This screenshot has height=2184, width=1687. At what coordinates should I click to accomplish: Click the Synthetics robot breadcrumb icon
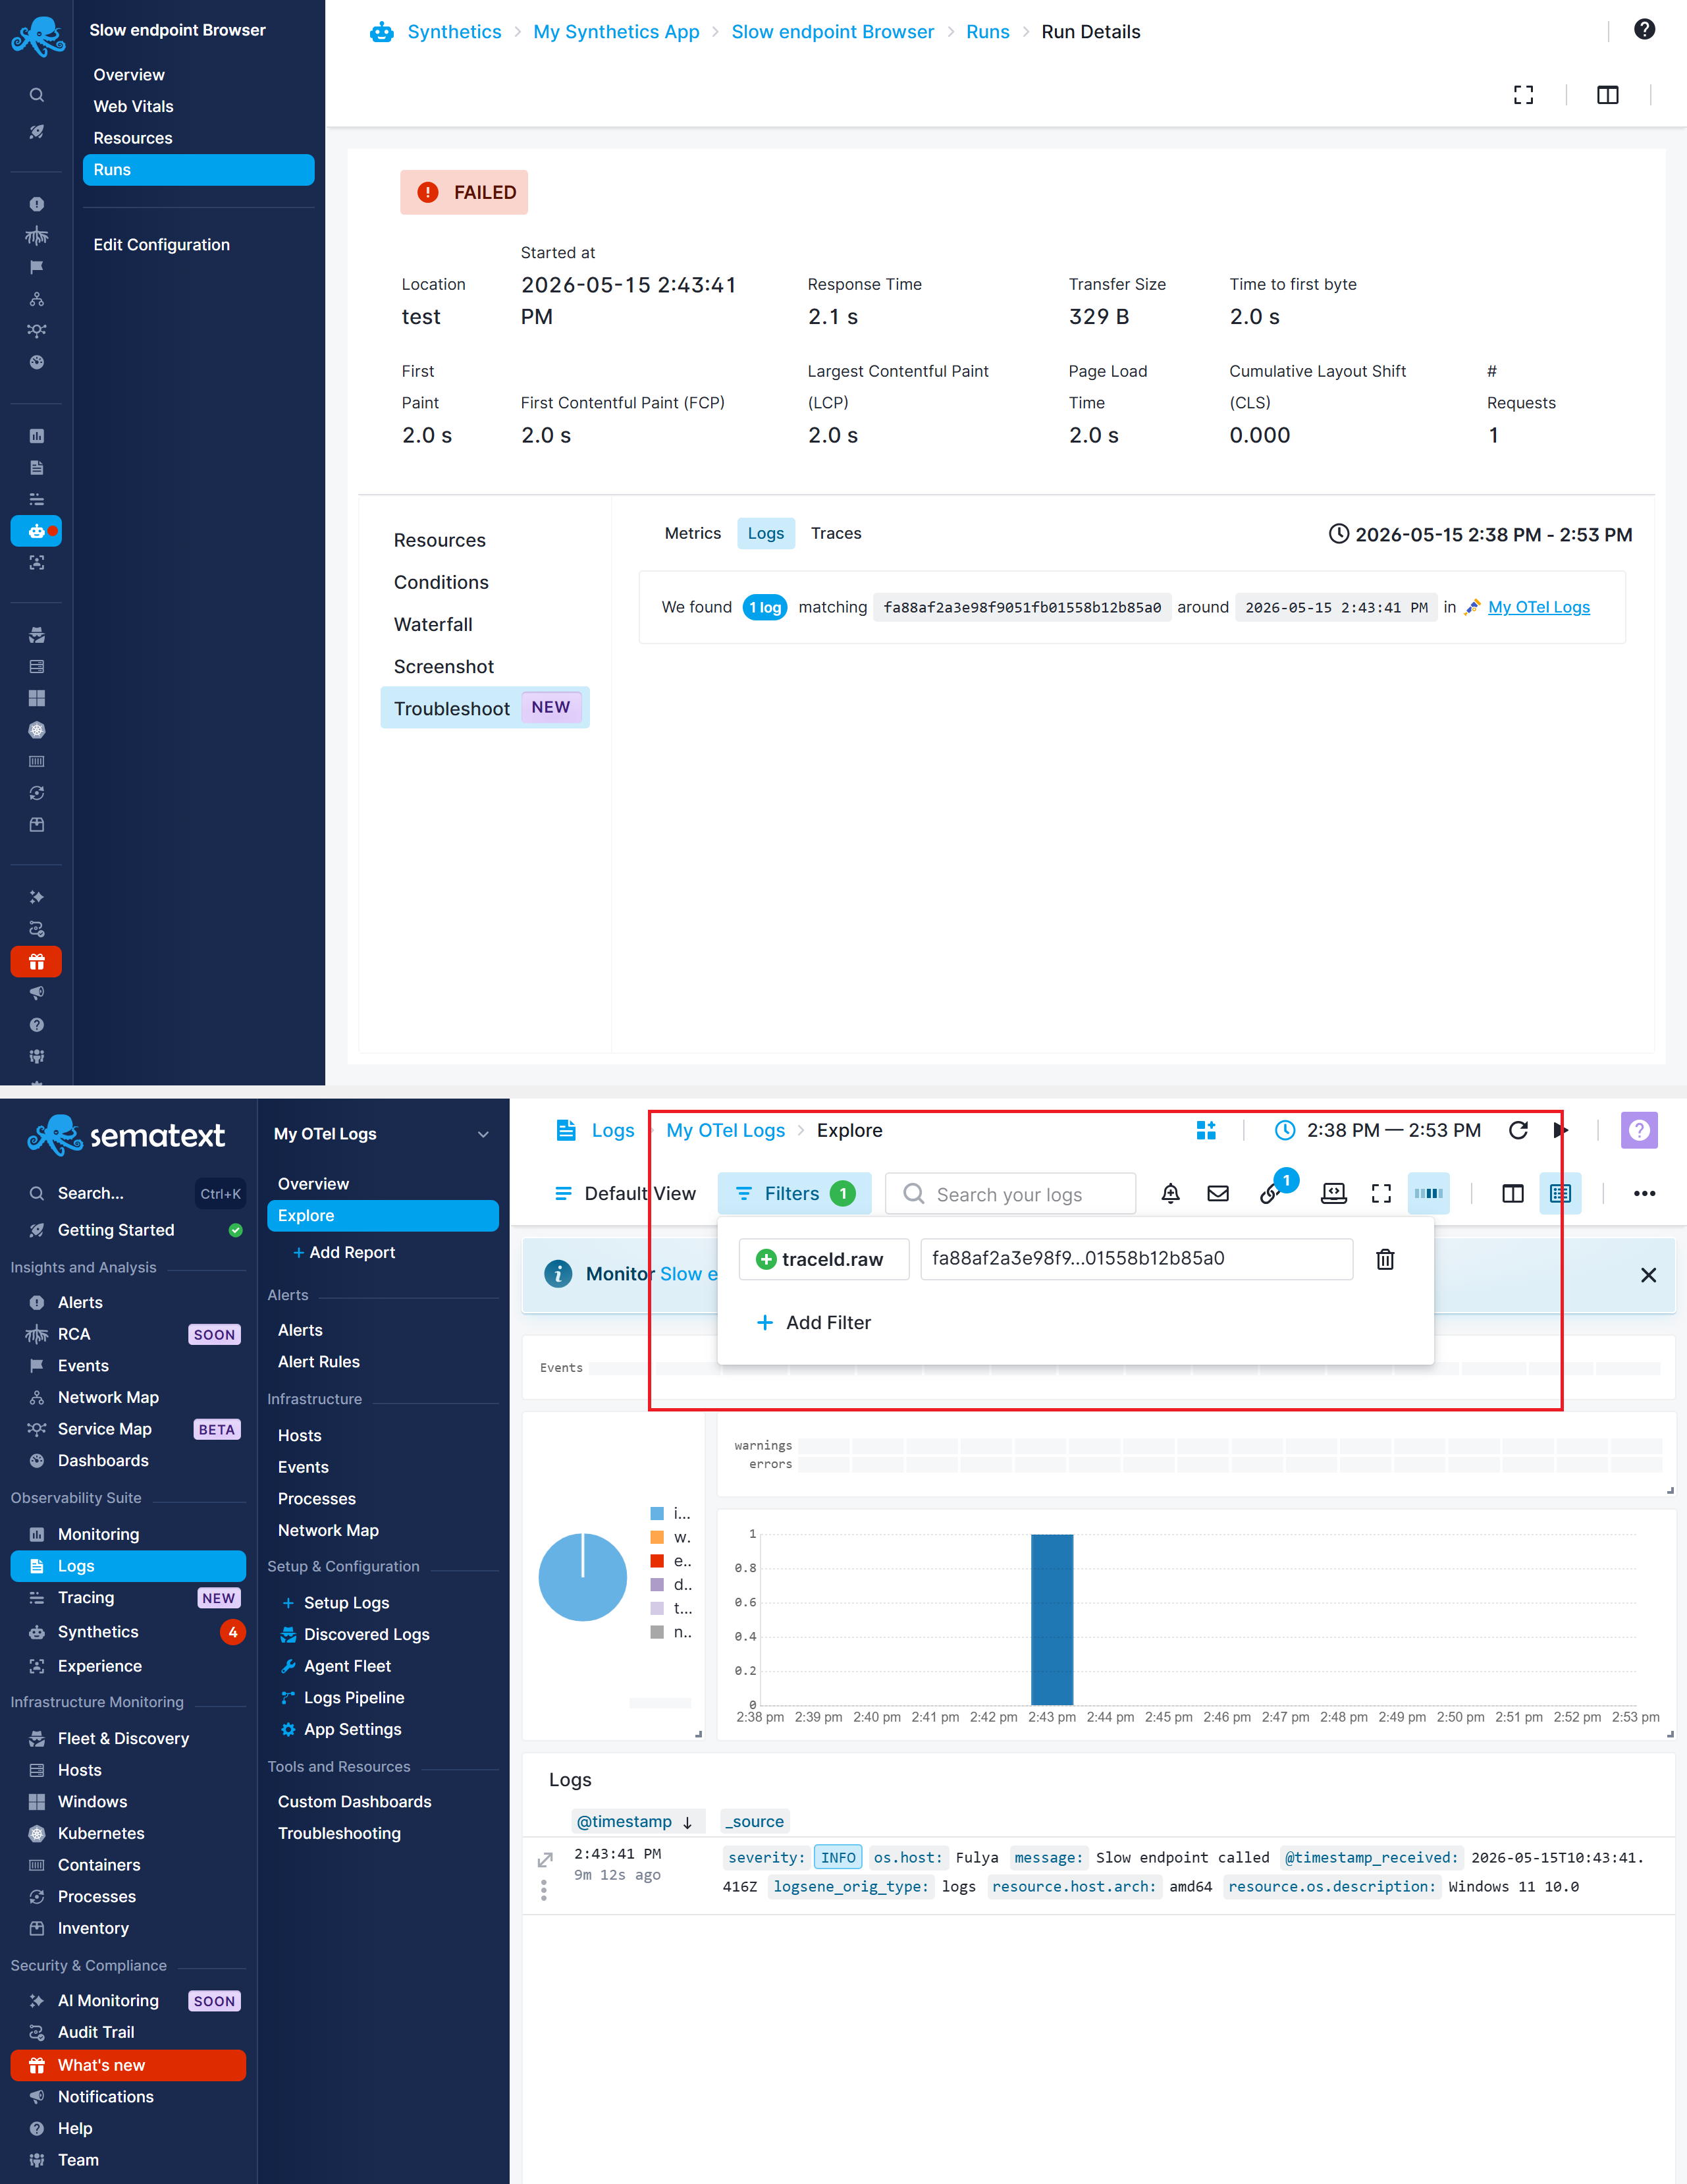coord(381,32)
